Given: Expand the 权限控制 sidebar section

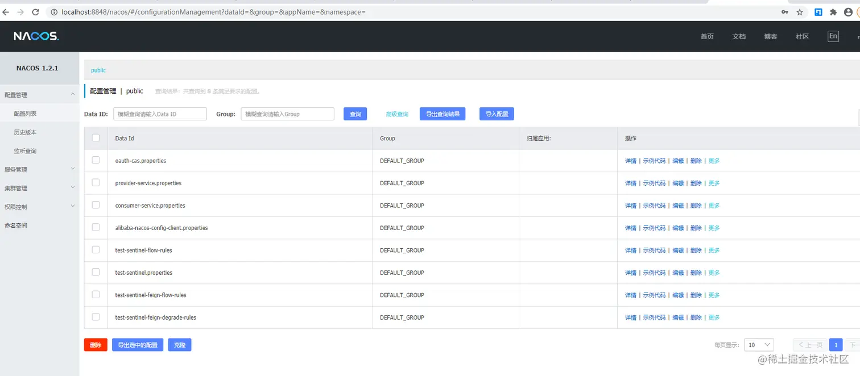Looking at the screenshot, I should point(39,207).
